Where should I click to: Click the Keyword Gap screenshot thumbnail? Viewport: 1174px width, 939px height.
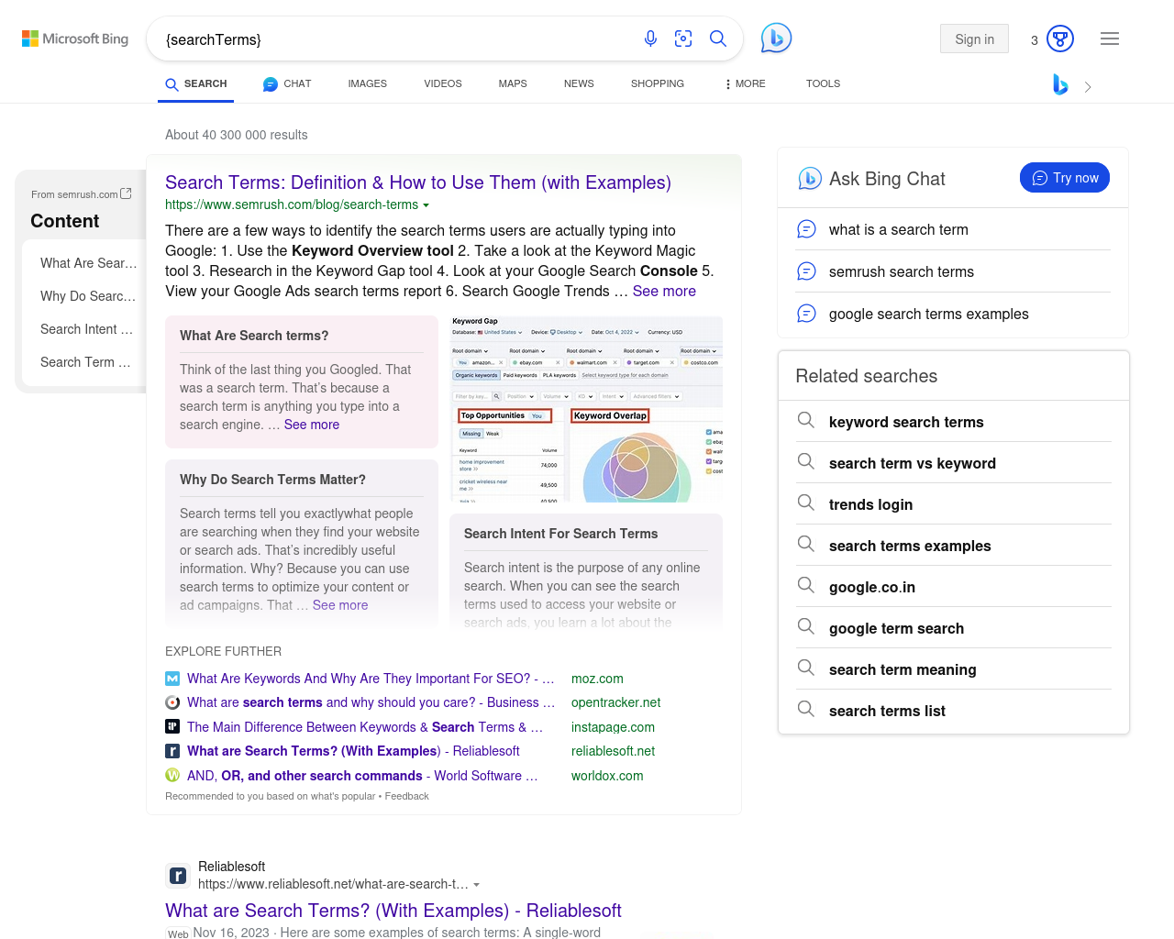tap(586, 409)
